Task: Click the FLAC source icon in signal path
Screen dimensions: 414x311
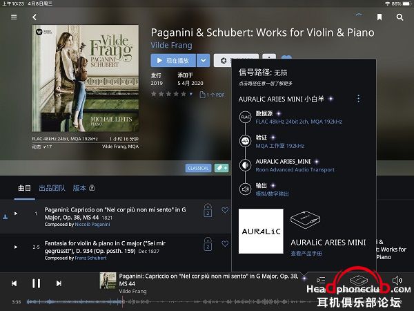Action: click(245, 117)
